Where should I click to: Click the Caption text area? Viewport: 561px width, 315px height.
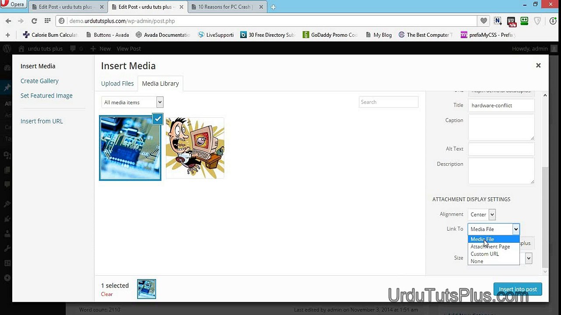pyautogui.click(x=501, y=127)
